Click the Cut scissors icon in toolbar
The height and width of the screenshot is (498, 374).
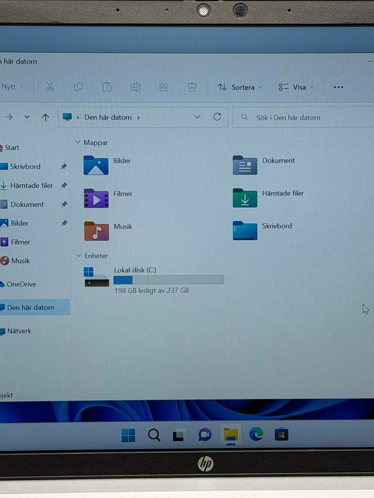click(50, 87)
